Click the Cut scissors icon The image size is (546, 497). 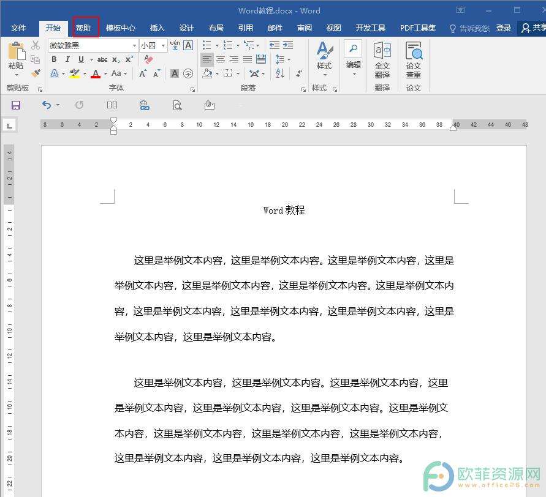tap(36, 45)
